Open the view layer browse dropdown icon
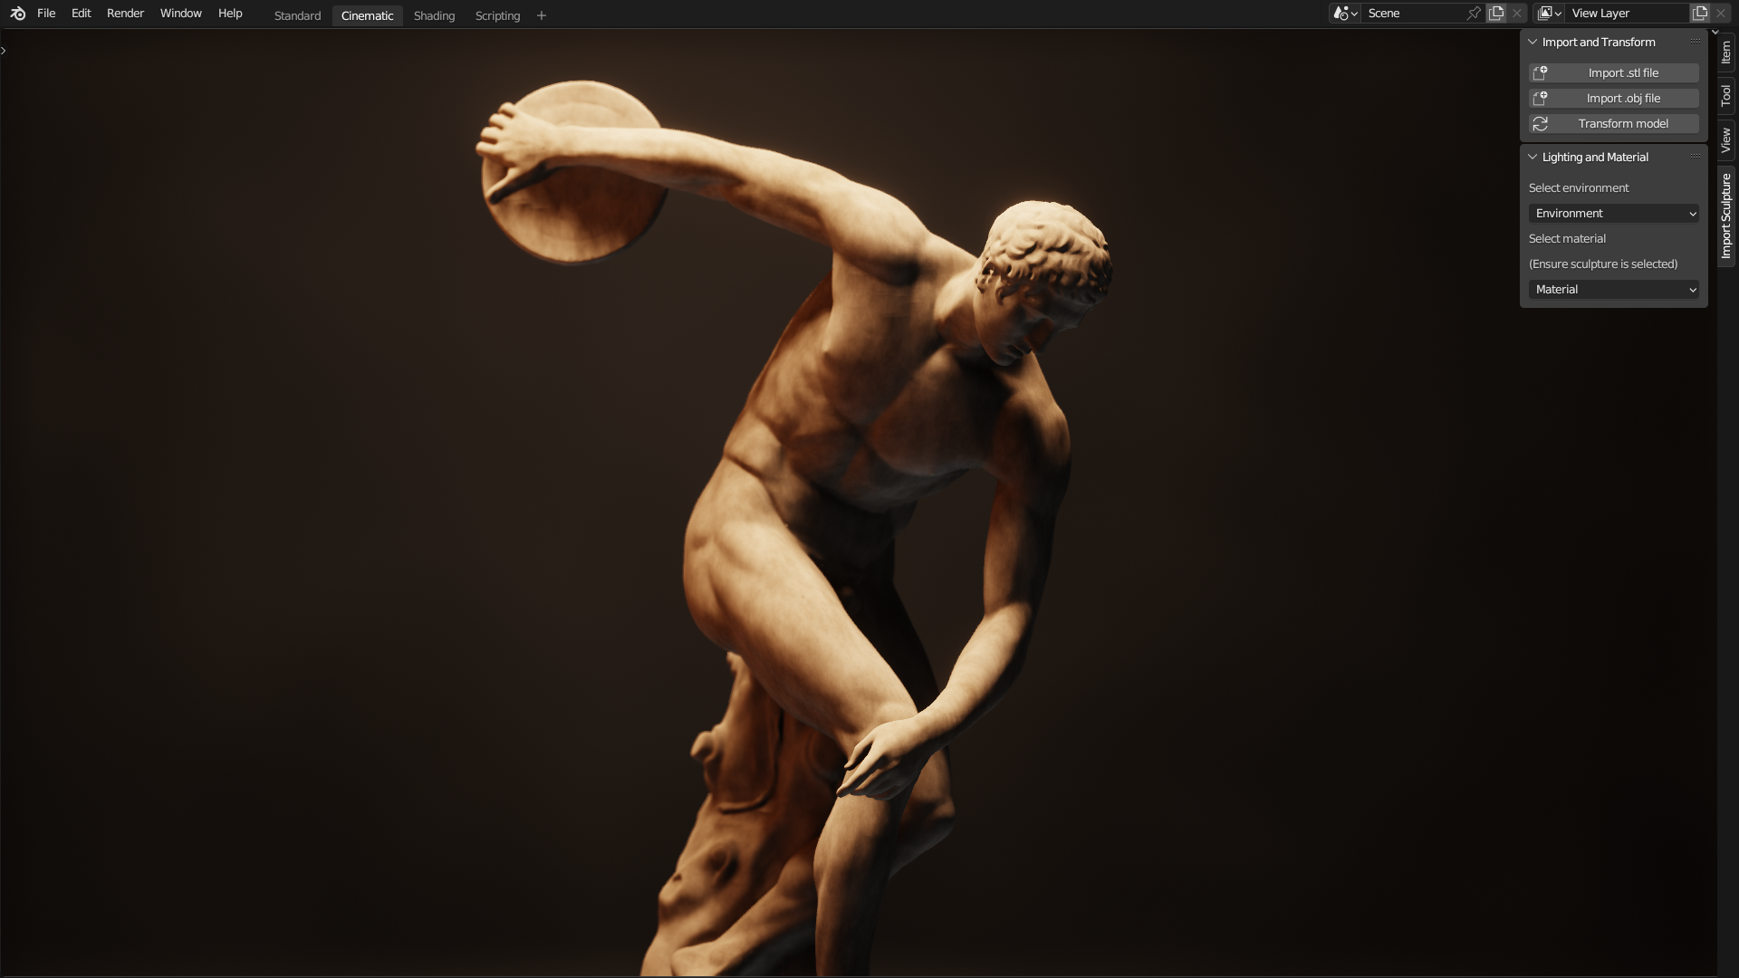This screenshot has width=1739, height=978. coord(1550,14)
